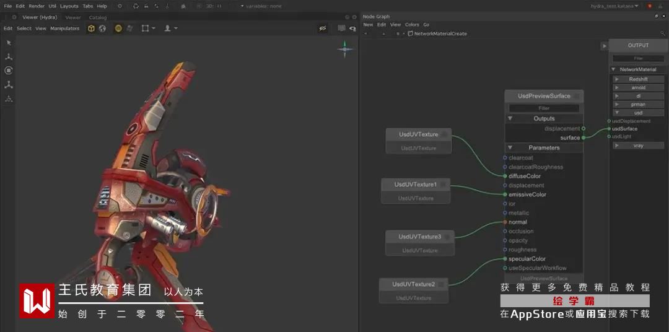669x332 pixels.
Task: Collapse the NetworkMaterial group in OUTPUT
Action: point(614,69)
